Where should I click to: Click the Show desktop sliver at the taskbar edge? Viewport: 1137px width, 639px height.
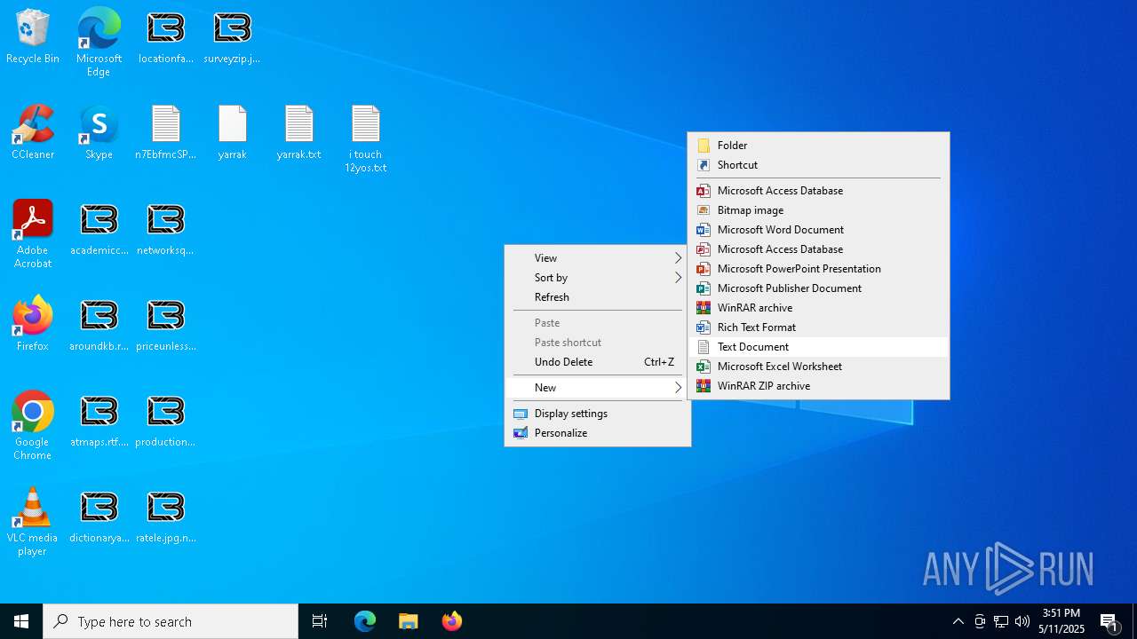1134,621
